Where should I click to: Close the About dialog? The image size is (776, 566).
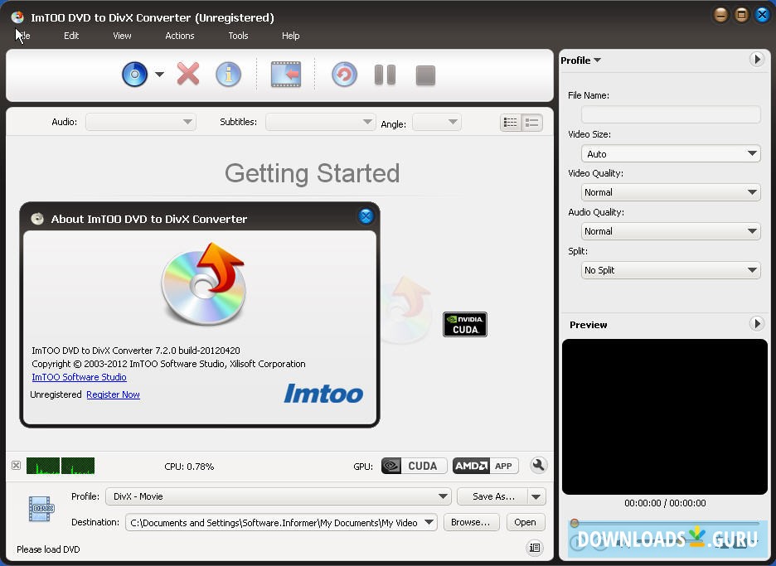[366, 216]
